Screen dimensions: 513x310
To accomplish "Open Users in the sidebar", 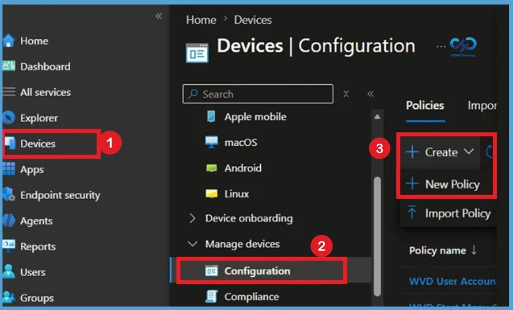I will click(x=33, y=272).
